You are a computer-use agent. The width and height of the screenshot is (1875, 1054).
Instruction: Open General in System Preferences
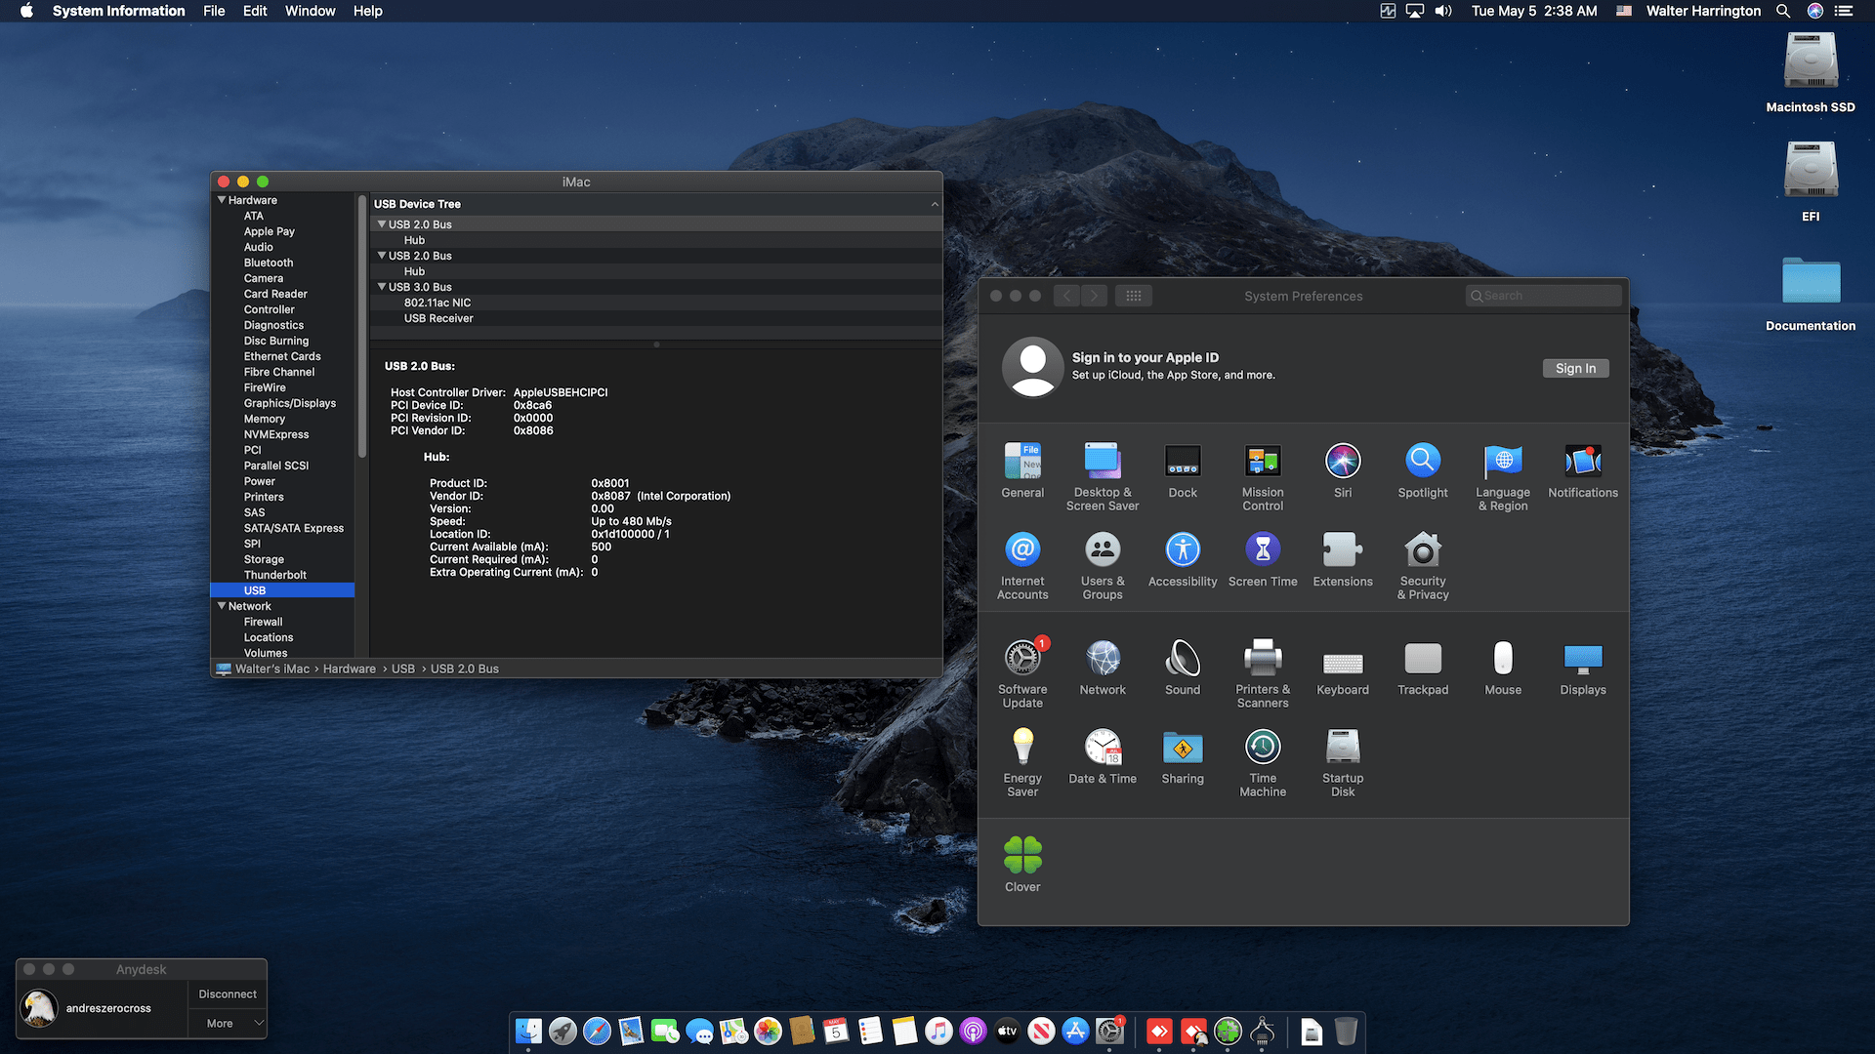[x=1022, y=469]
